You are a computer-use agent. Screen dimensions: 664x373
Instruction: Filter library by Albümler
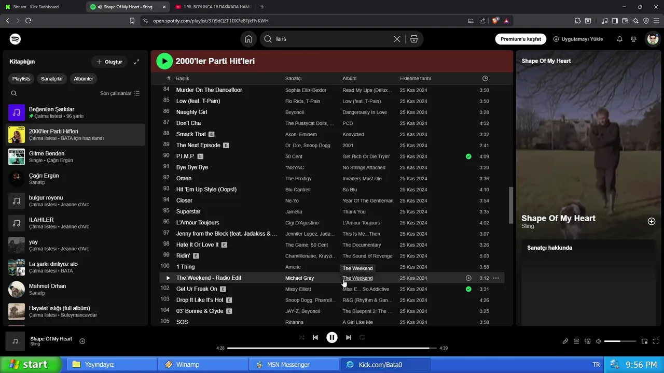[84, 79]
